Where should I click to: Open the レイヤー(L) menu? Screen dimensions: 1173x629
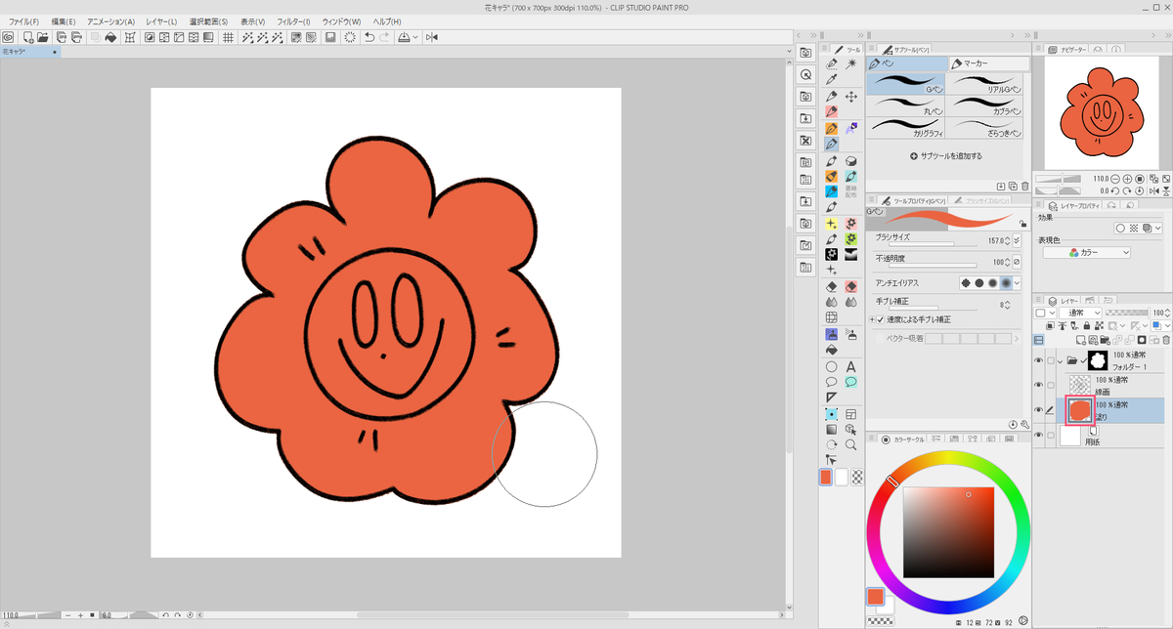tap(159, 21)
